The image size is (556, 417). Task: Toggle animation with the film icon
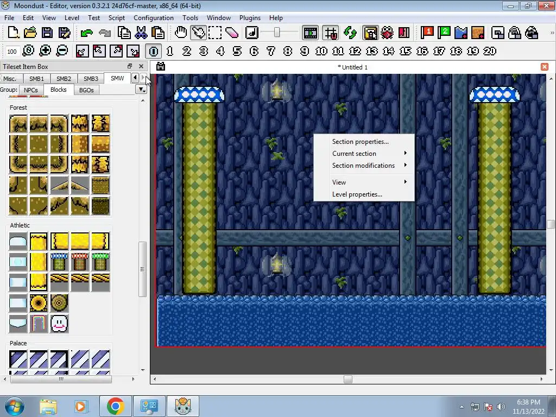tap(310, 33)
